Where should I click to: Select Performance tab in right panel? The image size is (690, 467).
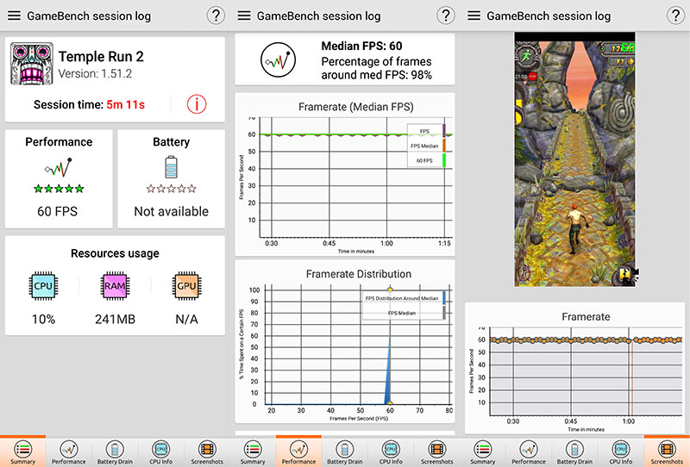tap(529, 452)
